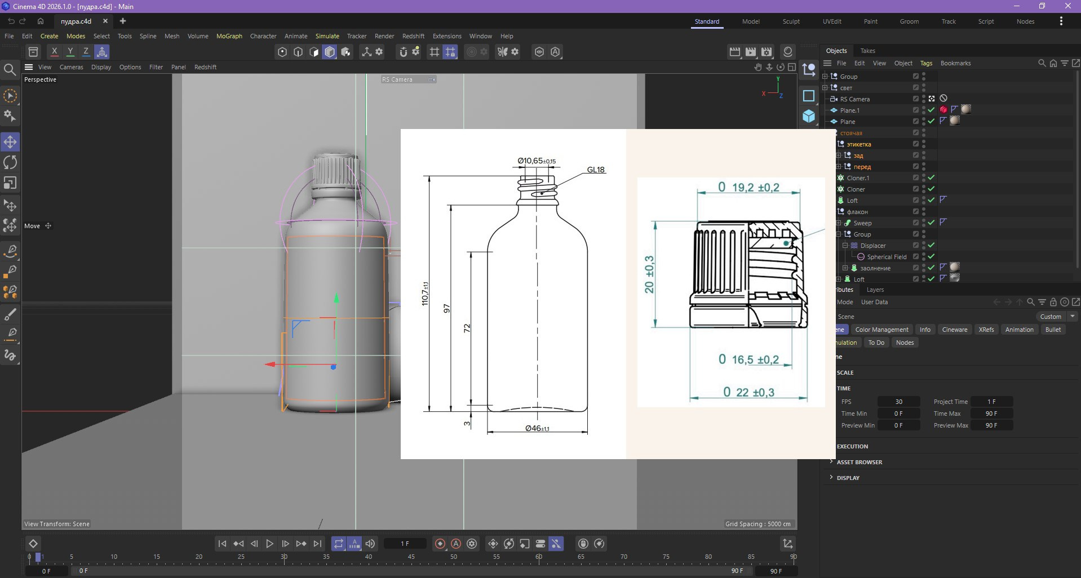Viewport: 1081px width, 578px height.
Task: Click the Plane object material swatch tag
Action: click(955, 121)
